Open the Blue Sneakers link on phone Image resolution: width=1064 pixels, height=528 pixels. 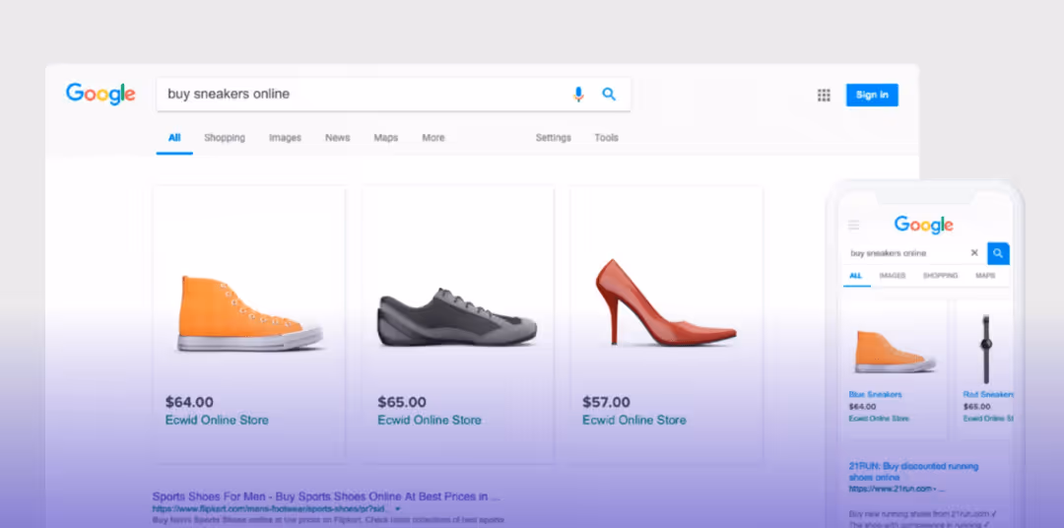pyautogui.click(x=876, y=394)
